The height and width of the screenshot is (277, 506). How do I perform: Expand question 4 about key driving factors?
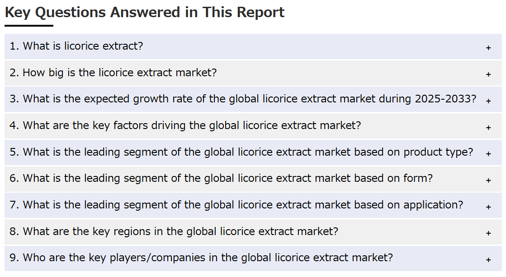pyautogui.click(x=253, y=125)
